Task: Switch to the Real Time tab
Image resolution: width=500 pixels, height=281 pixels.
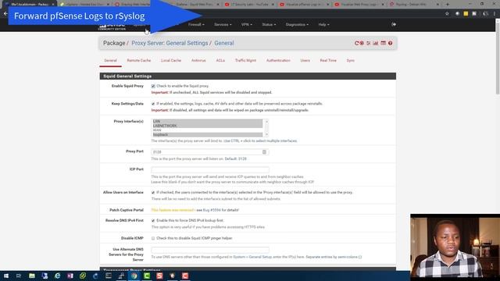Action: click(328, 60)
